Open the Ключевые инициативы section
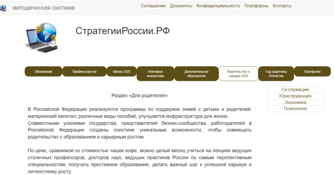 pos(155,74)
